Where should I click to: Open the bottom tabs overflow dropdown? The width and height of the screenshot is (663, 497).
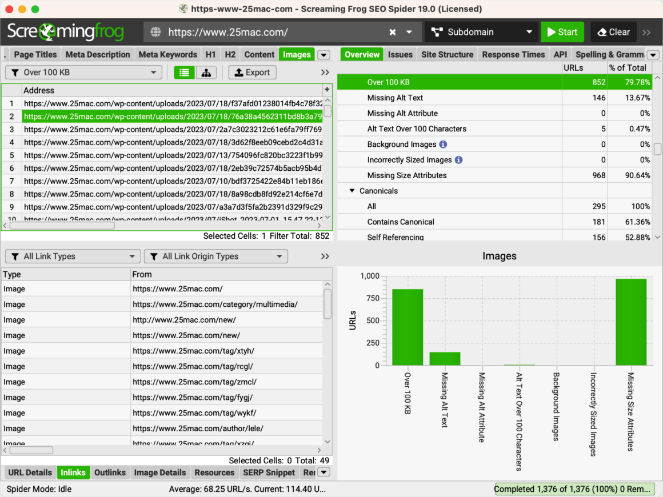pyautogui.click(x=324, y=472)
